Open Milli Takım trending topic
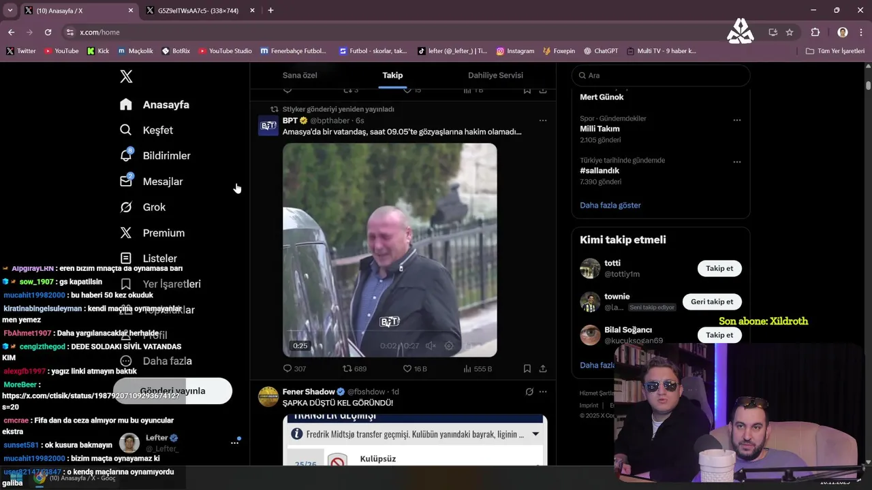Image resolution: width=872 pixels, height=490 pixels. (599, 129)
